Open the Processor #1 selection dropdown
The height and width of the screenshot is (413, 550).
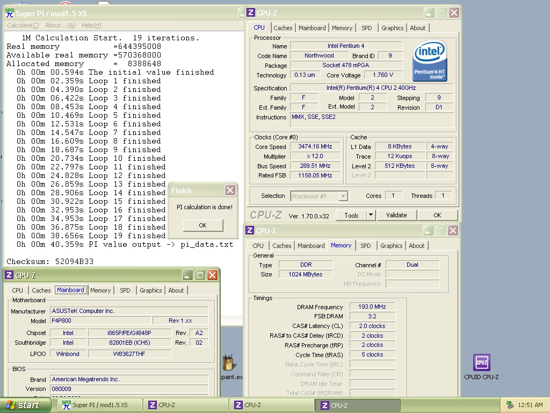click(343, 196)
